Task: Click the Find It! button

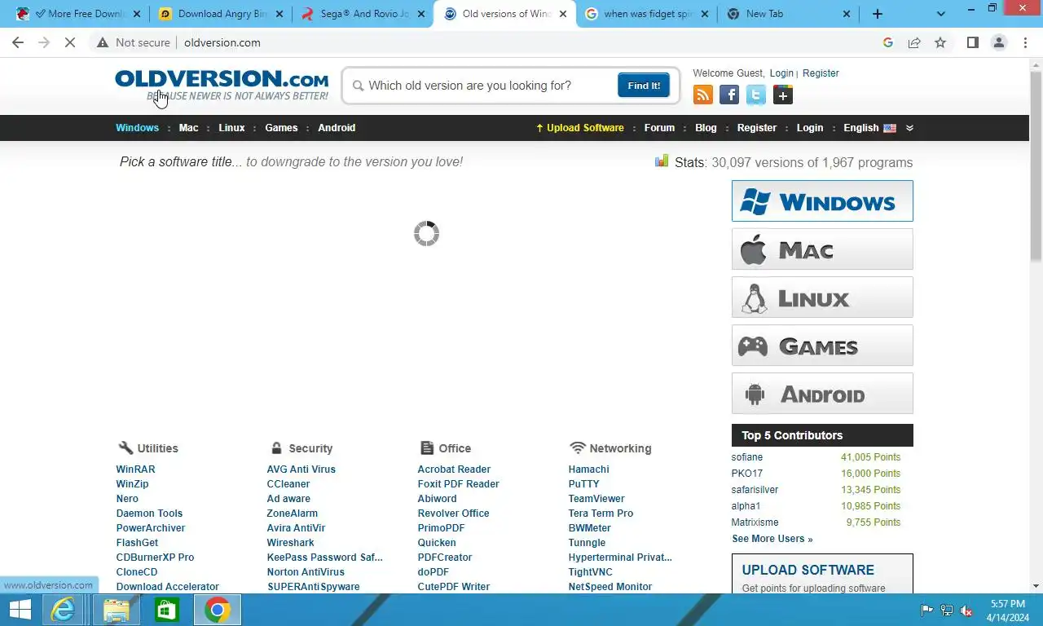Action: point(644,85)
